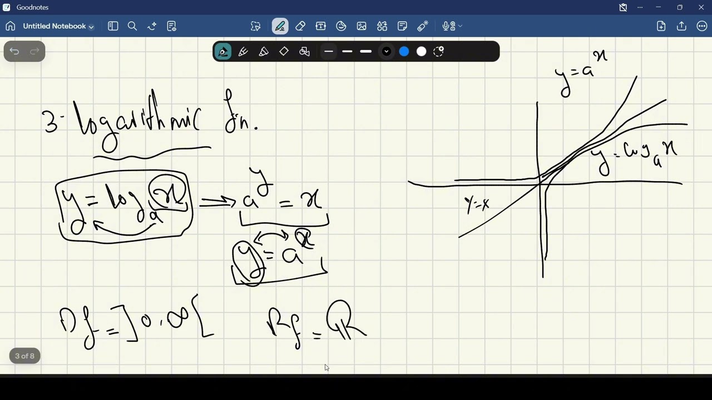This screenshot has height=400, width=712.
Task: Select the Text box tool
Action: pos(321,26)
